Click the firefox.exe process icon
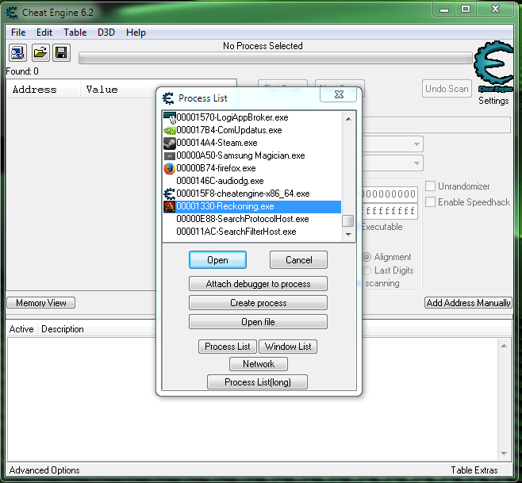Image resolution: width=522 pixels, height=483 pixels. (170, 168)
